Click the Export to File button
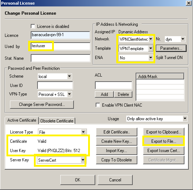The width and height of the screenshot is (193, 190). pos(164,141)
